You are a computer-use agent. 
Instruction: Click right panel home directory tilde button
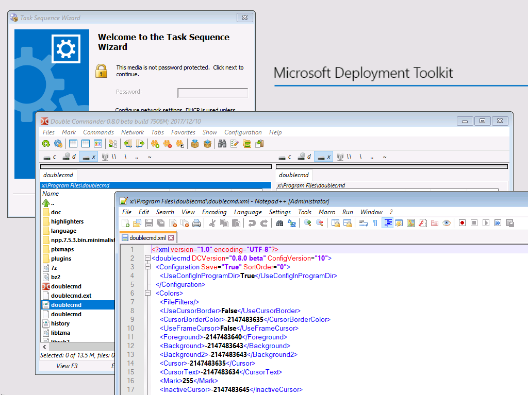tap(385, 157)
